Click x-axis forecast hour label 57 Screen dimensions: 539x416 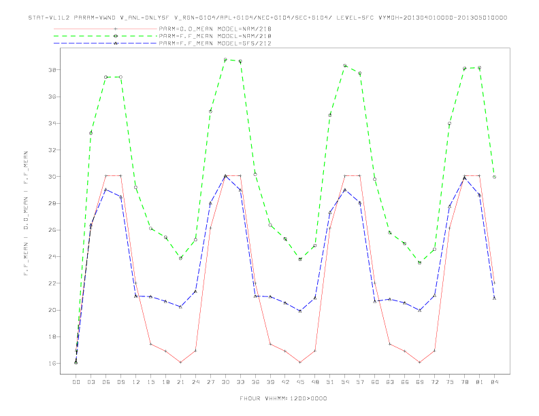(x=360, y=382)
